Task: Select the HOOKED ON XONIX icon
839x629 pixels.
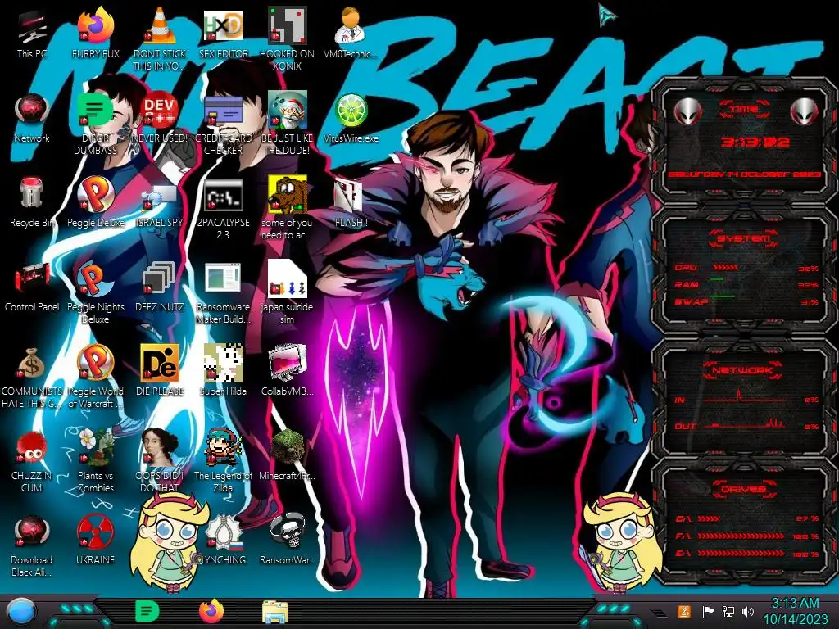Action: click(287, 39)
